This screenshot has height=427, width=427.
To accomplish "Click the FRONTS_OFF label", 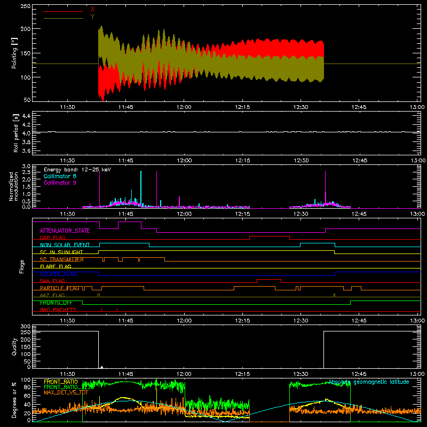I will [56, 303].
